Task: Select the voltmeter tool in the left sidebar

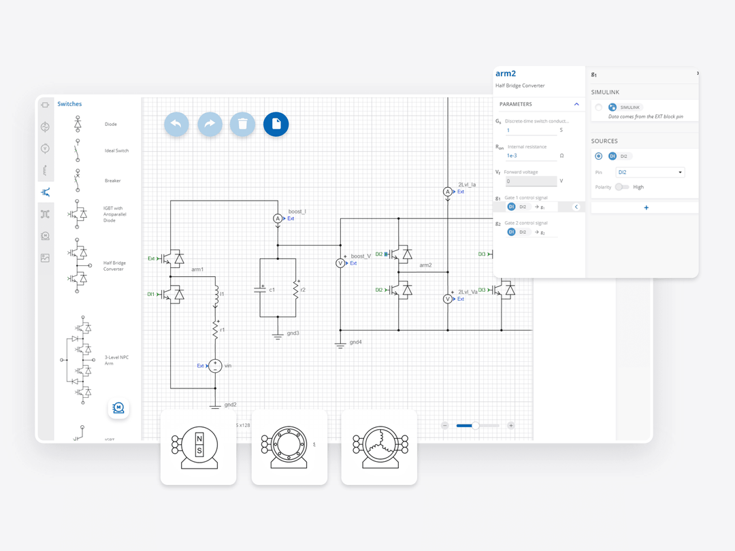Action: pos(45,148)
